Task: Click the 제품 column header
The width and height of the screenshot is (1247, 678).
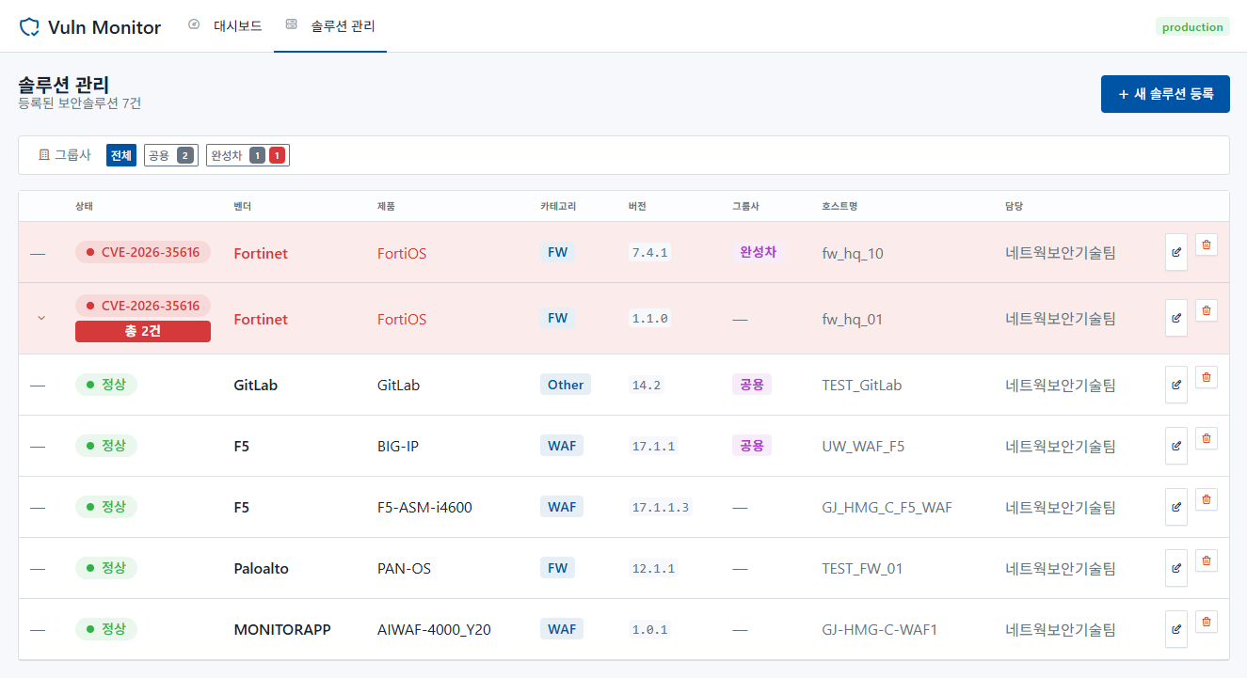Action: click(387, 206)
